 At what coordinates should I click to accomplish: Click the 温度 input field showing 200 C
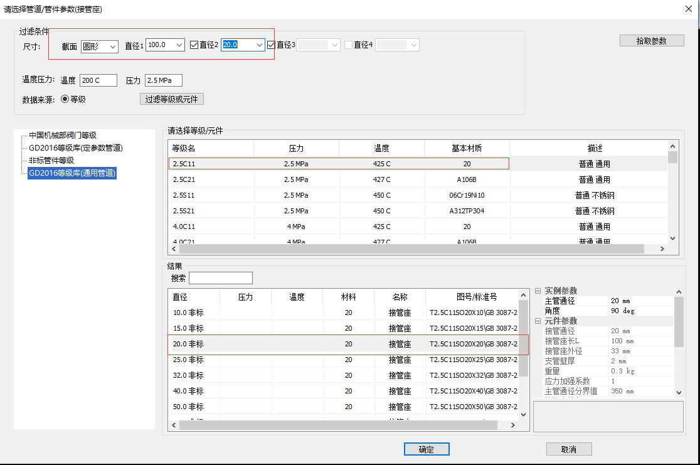tap(98, 80)
